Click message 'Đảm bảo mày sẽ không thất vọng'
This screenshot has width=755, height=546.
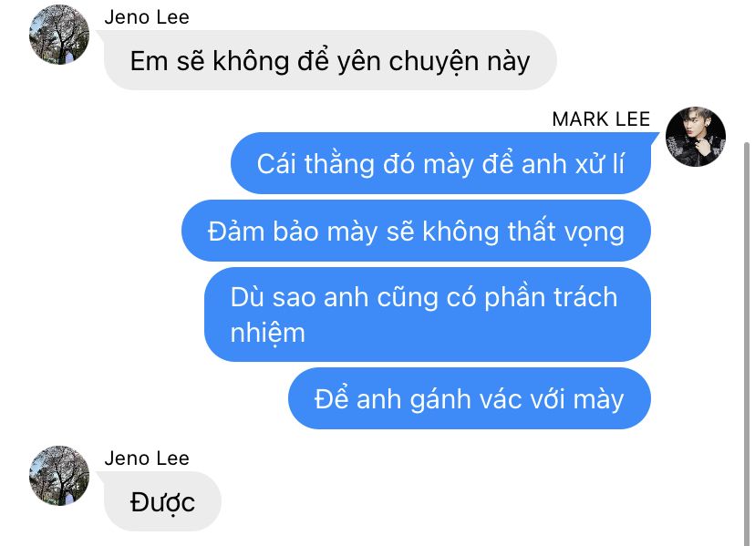tap(416, 231)
